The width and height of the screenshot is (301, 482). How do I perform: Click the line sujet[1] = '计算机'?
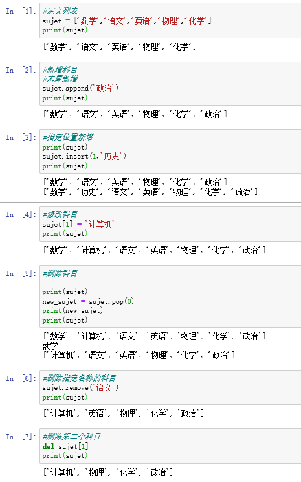click(x=78, y=224)
